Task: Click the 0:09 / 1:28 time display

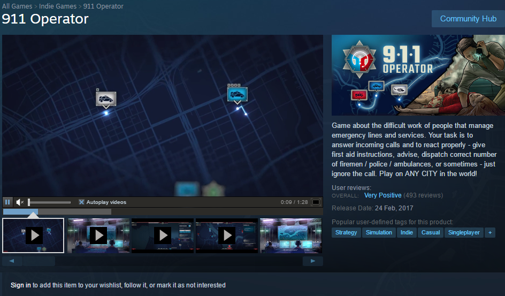Action: [294, 202]
